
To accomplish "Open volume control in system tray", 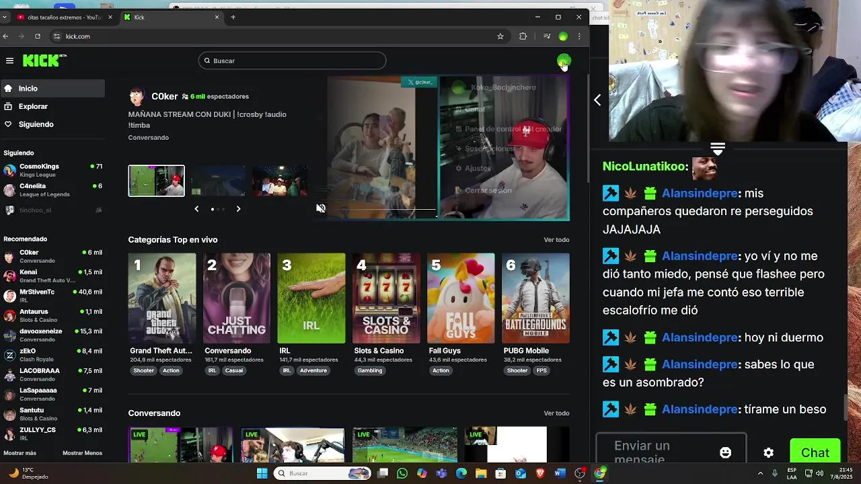I will pos(819,473).
